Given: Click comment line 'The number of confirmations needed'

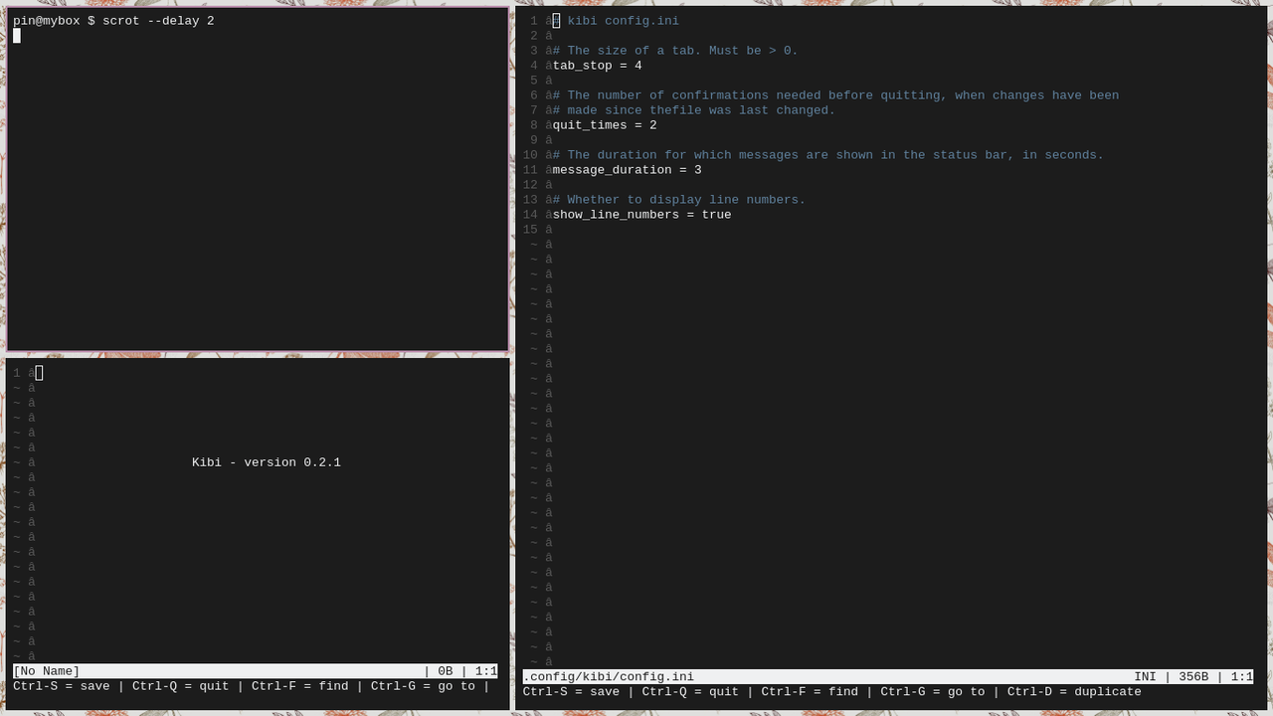Looking at the screenshot, I should pyautogui.click(x=835, y=95).
